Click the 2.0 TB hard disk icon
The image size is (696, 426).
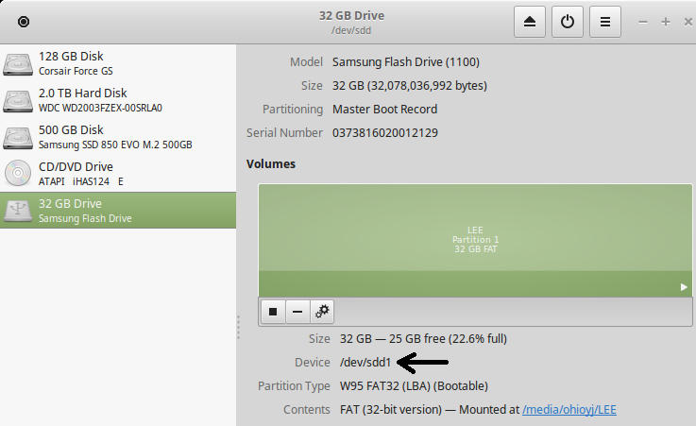(x=18, y=101)
